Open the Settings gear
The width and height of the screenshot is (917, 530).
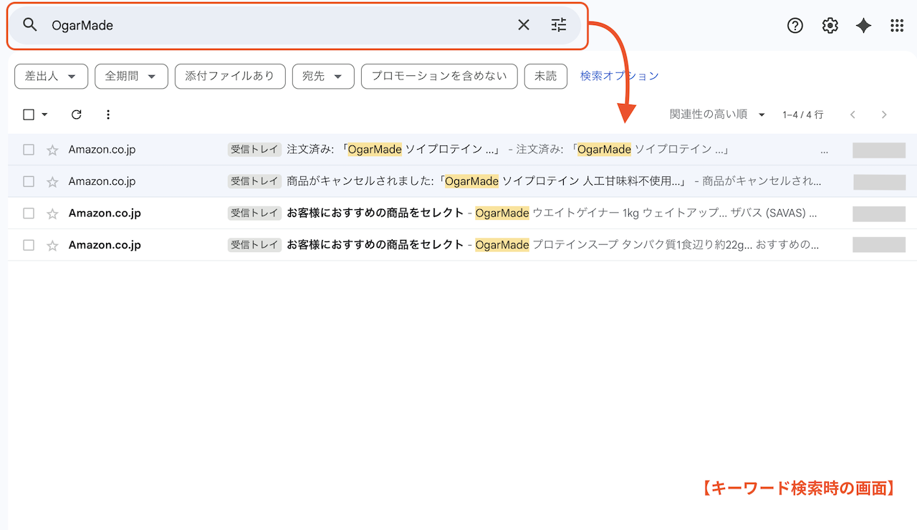coord(830,26)
